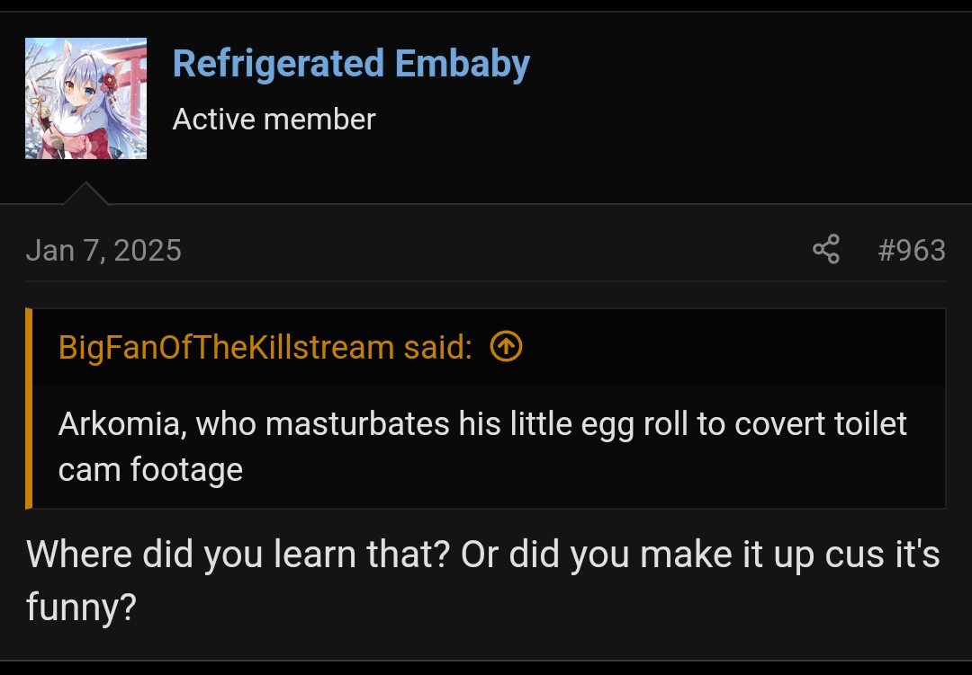This screenshot has width=972, height=675.
Task: Open the Jan 7, 2025 post permalink
Action: pos(103,250)
